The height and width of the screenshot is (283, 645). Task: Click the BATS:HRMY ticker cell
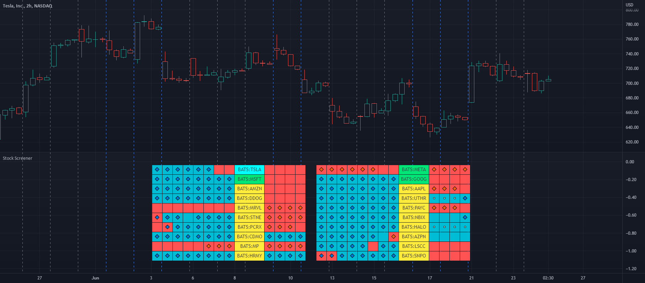tap(249, 256)
